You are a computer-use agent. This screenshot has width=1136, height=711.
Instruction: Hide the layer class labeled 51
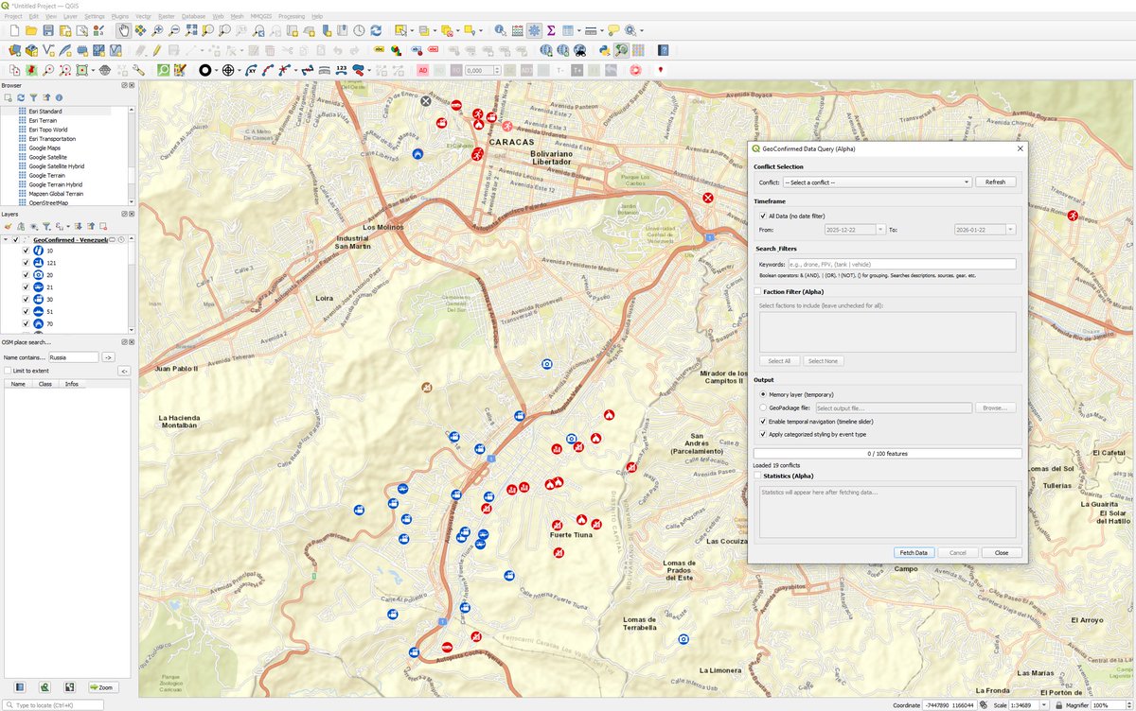pos(26,311)
